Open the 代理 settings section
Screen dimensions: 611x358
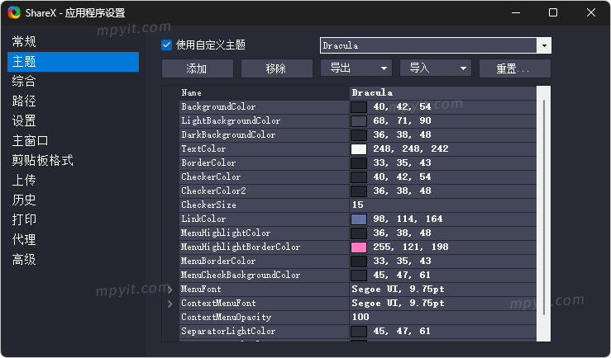[24, 239]
